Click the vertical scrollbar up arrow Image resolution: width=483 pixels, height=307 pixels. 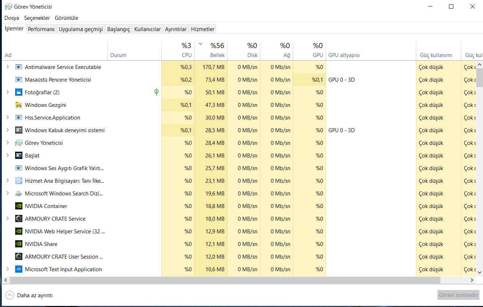480,64
